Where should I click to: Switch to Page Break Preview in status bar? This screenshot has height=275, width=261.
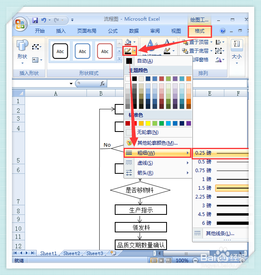click(169, 261)
